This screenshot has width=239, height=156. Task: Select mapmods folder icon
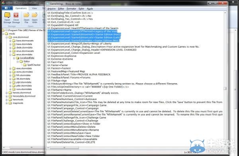pos(10,103)
